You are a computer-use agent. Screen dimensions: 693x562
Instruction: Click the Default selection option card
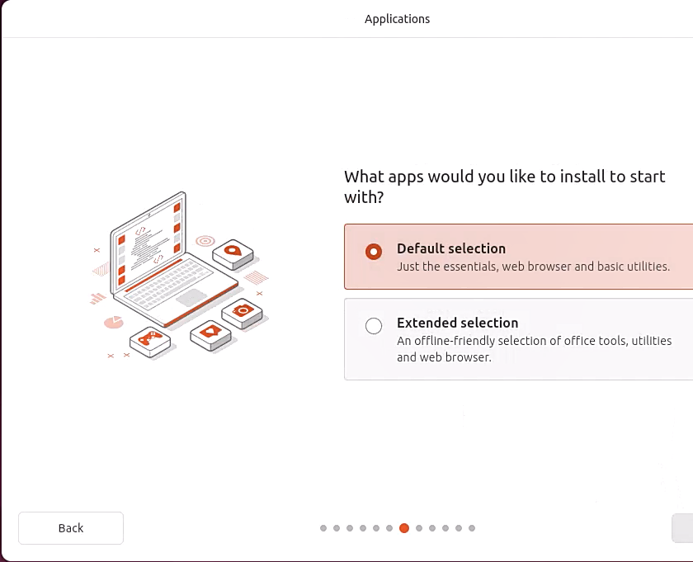(x=520, y=257)
